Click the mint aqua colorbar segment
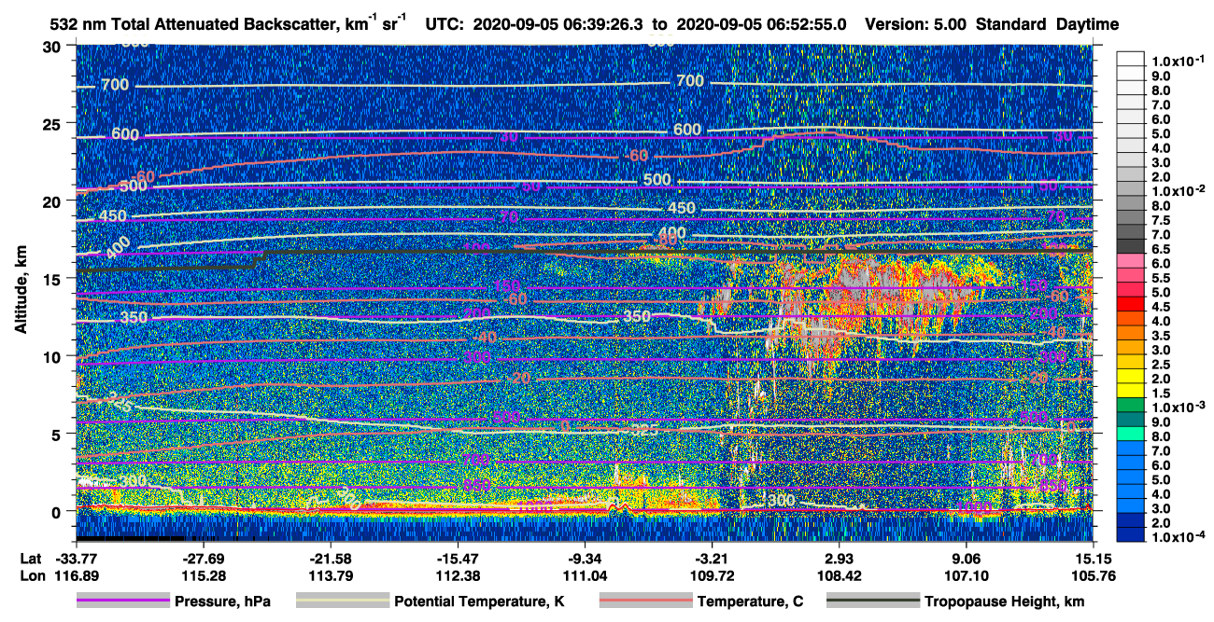This screenshot has height=622, width=1214. point(1130,434)
